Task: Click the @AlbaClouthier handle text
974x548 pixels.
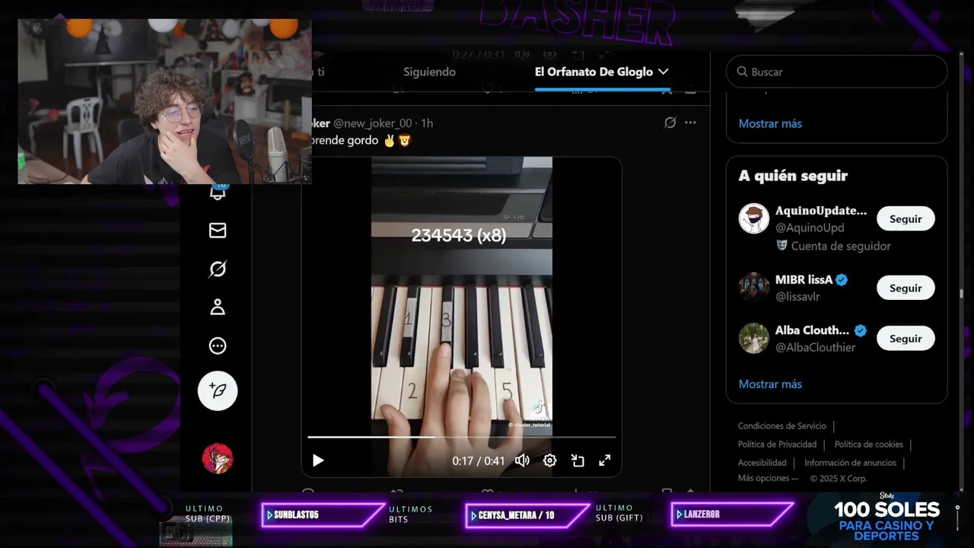Action: 816,347
